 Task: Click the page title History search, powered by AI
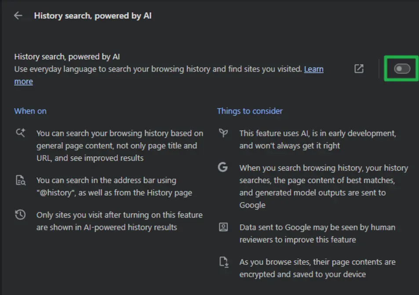[x=92, y=16]
